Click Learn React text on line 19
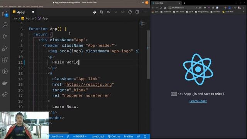 point(65,107)
